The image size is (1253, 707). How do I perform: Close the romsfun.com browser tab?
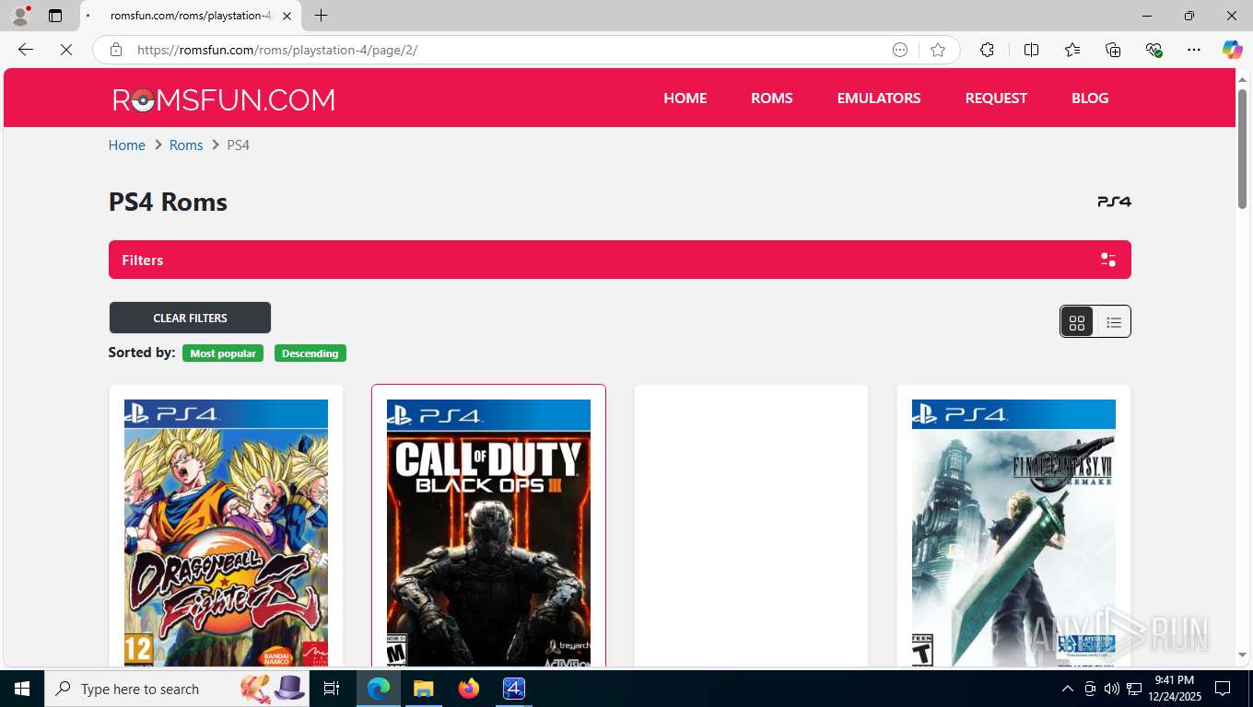(x=287, y=16)
